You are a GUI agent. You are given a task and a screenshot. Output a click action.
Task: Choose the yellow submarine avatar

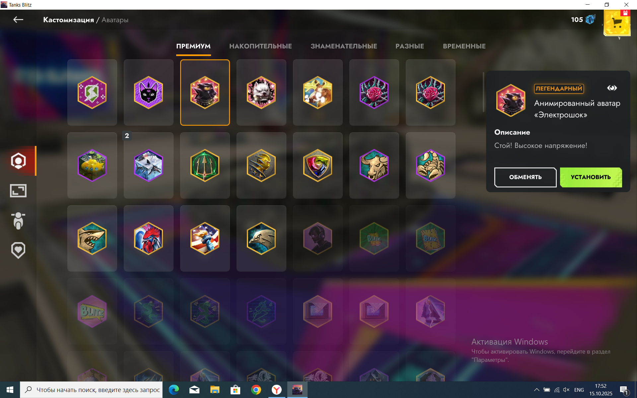(92, 166)
